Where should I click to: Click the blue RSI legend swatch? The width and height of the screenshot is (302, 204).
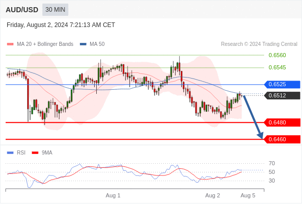coord(10,153)
